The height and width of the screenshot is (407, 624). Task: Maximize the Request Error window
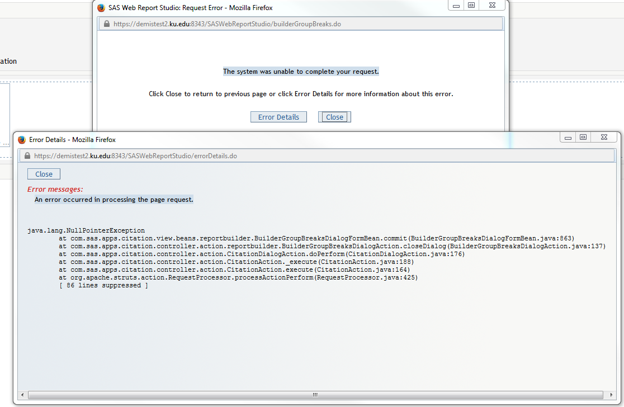[x=471, y=6]
